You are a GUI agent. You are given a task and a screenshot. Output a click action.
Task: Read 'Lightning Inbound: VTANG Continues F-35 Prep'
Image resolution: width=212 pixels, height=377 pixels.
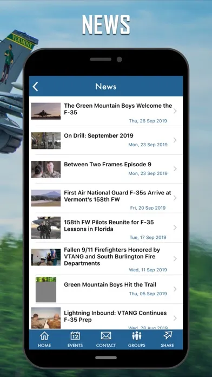click(115, 316)
